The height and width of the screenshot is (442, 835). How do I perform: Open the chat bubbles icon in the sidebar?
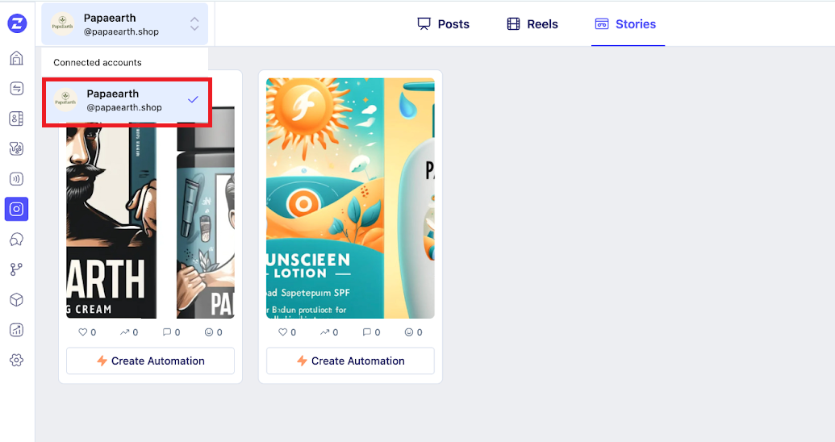(x=16, y=240)
